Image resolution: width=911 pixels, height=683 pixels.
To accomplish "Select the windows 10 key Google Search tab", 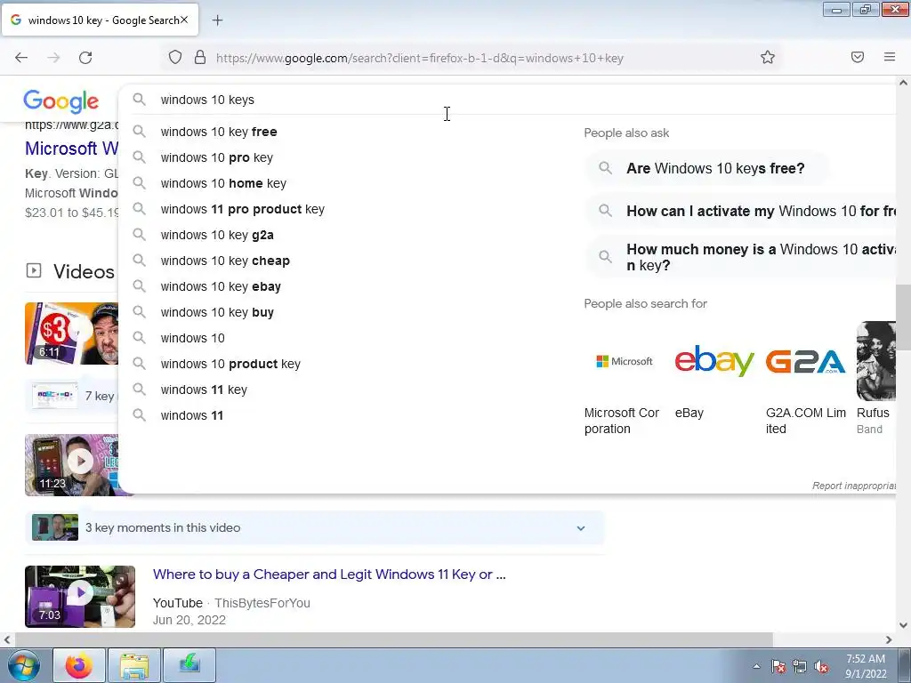I will pyautogui.click(x=100, y=20).
